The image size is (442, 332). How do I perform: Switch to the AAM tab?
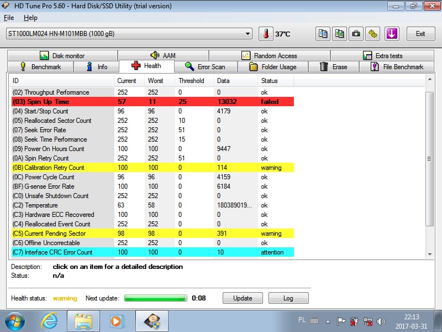(164, 56)
